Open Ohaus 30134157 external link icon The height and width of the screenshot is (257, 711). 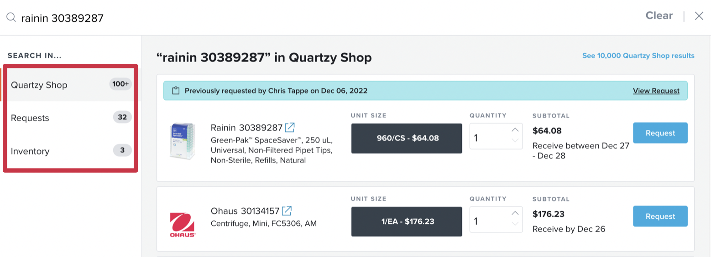pos(287,211)
